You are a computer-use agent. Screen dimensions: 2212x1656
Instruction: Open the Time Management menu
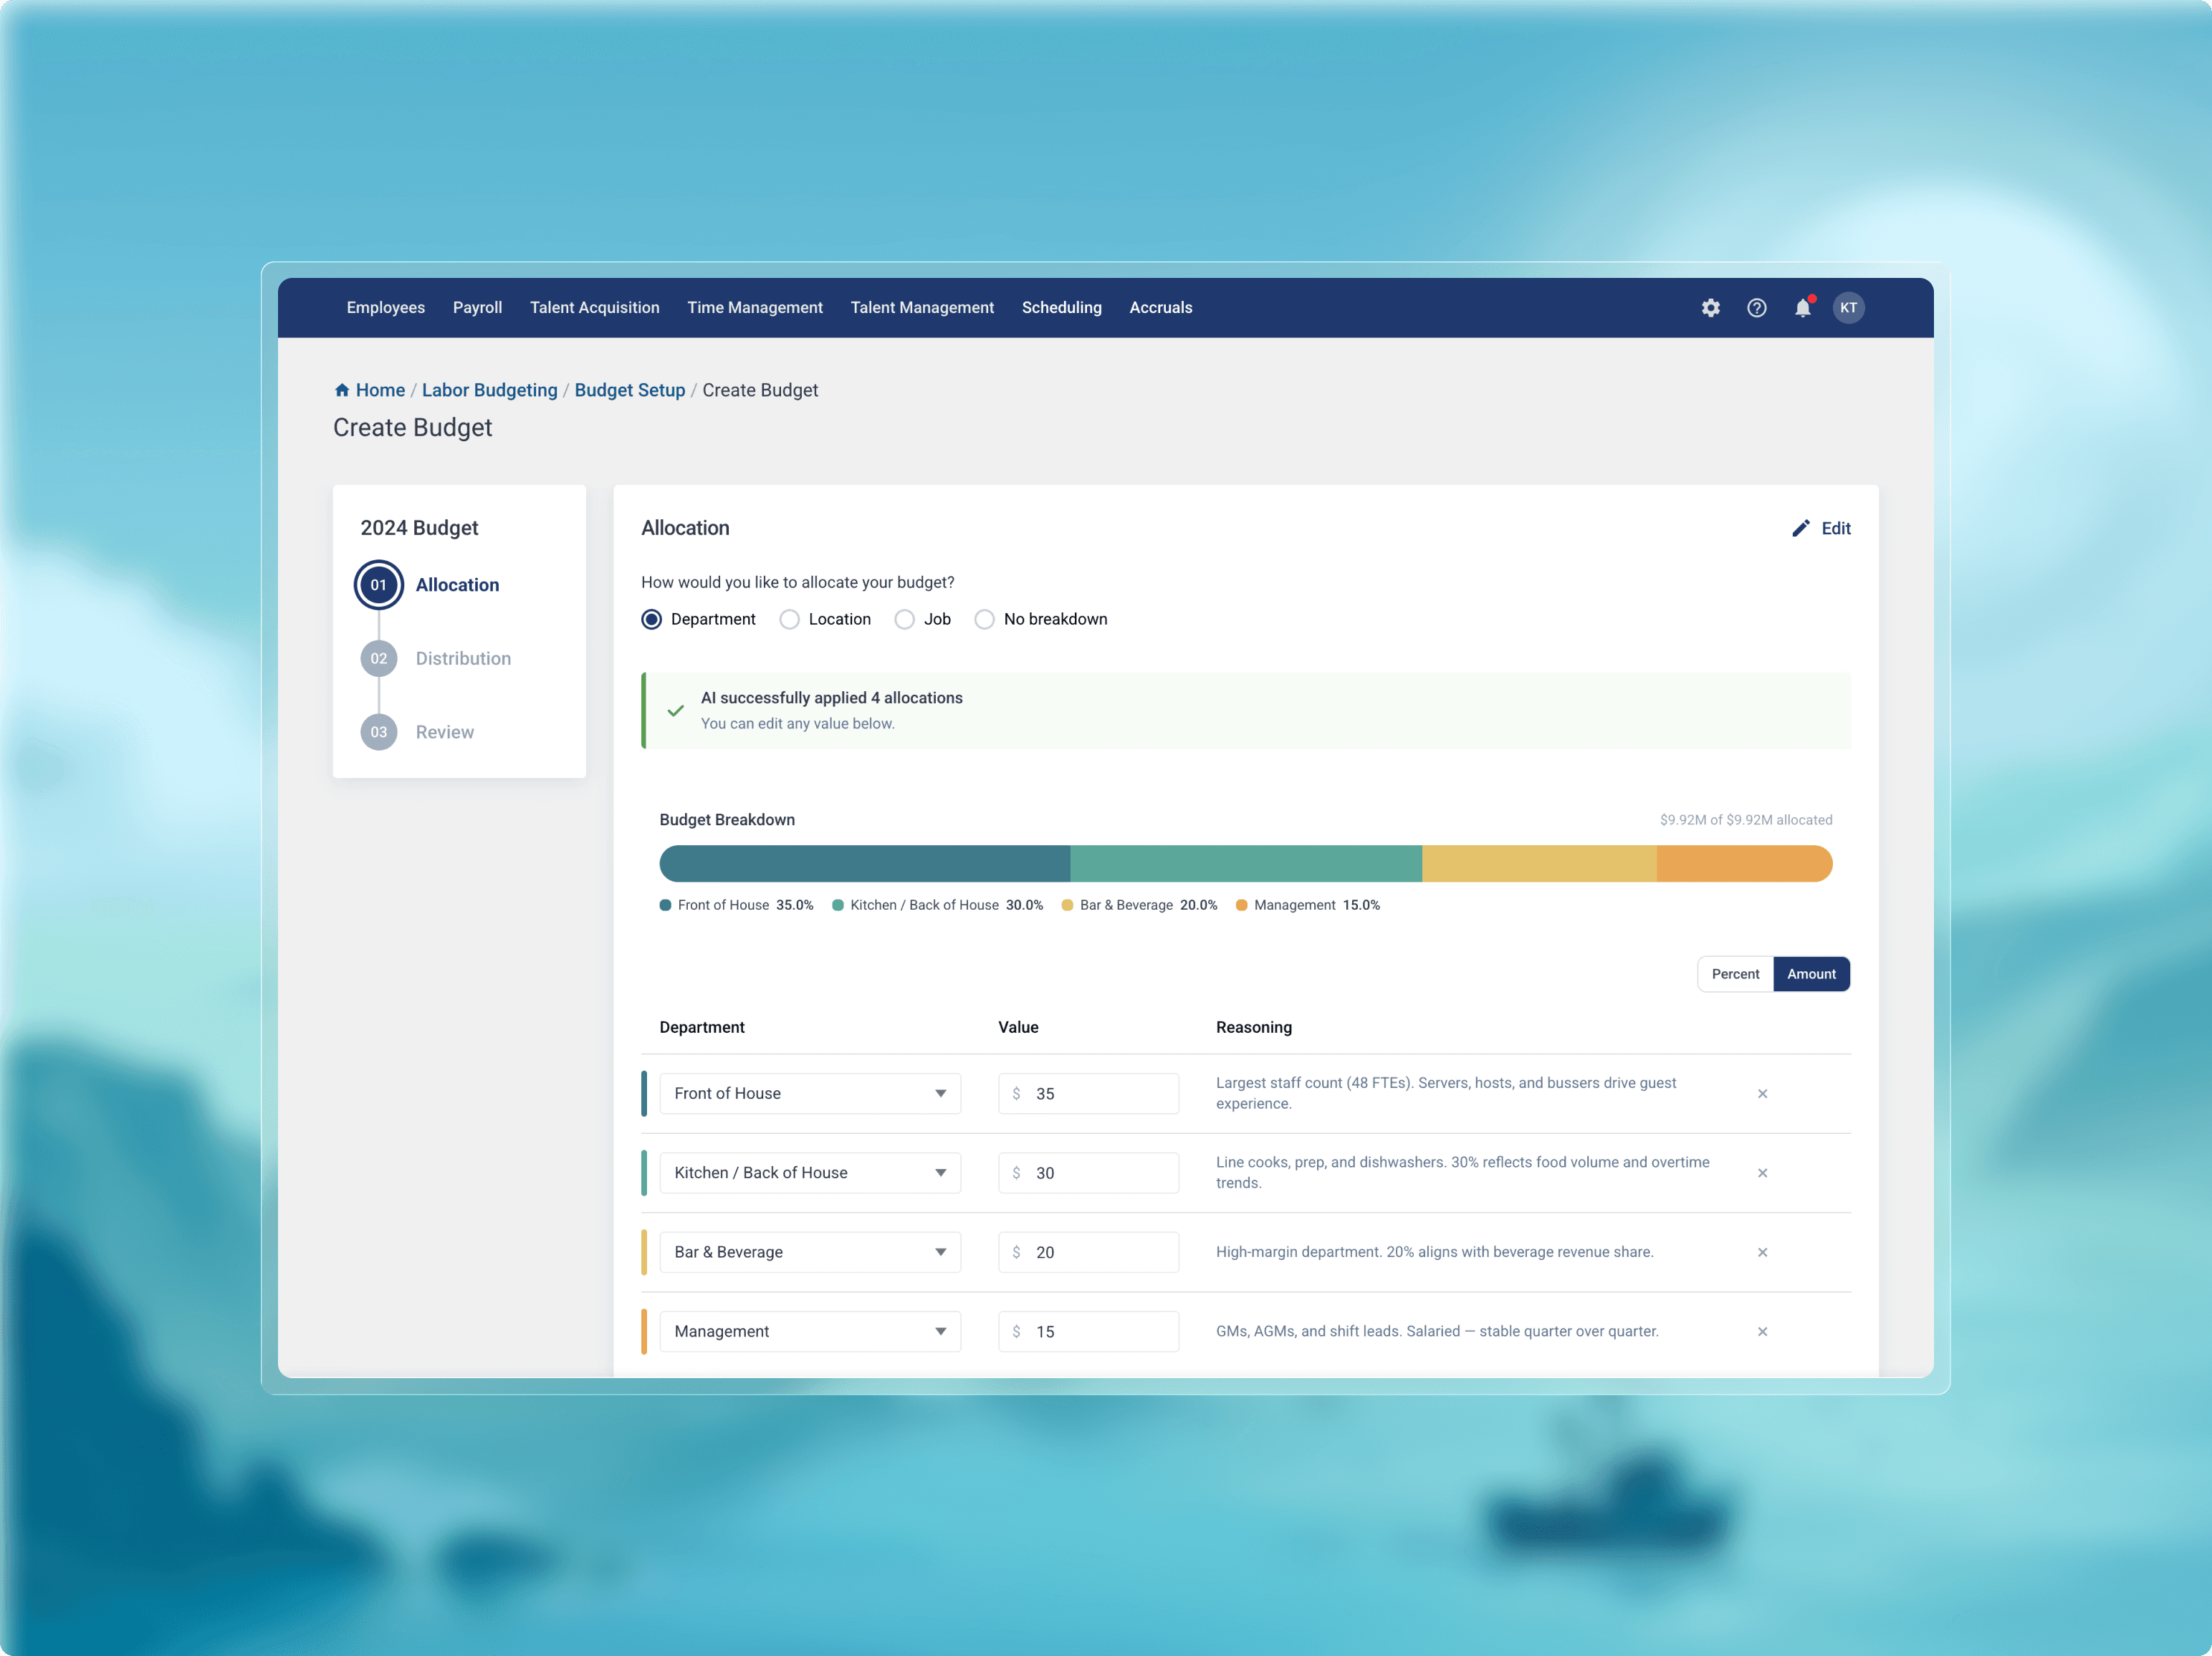click(x=755, y=308)
